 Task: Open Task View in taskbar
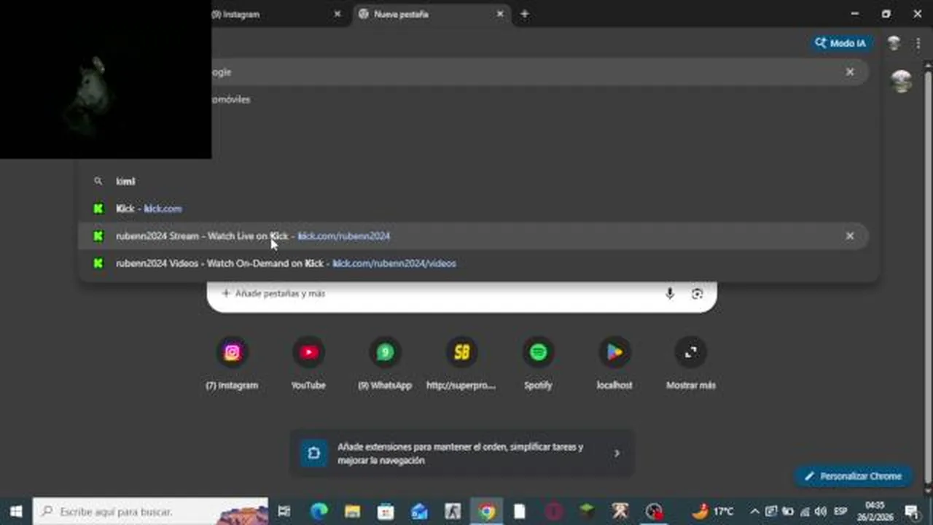click(284, 512)
